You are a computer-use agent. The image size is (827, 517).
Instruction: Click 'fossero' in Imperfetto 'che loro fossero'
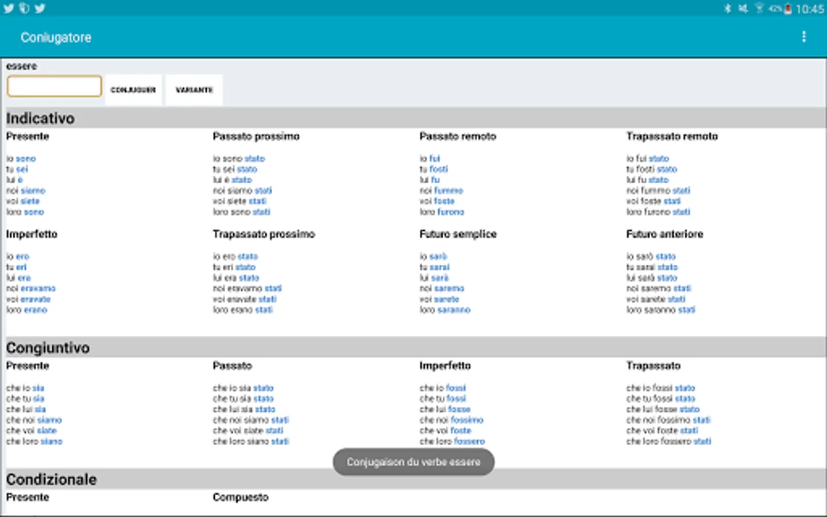[x=469, y=442]
